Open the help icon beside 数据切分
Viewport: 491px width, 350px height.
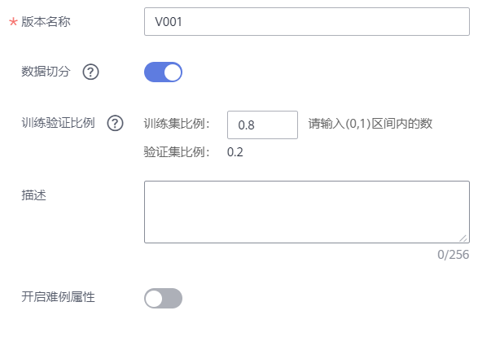(91, 72)
